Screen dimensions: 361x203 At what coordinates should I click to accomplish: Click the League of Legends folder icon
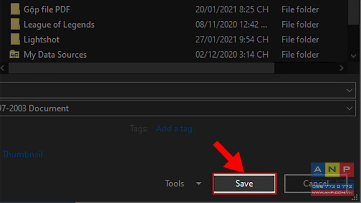pyautogui.click(x=15, y=24)
